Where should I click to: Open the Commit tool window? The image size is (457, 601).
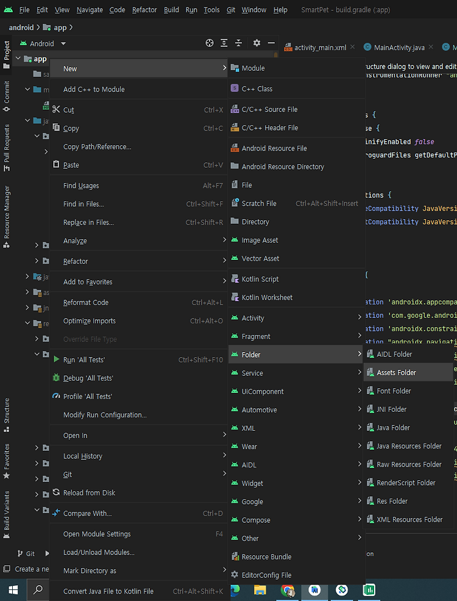6,96
